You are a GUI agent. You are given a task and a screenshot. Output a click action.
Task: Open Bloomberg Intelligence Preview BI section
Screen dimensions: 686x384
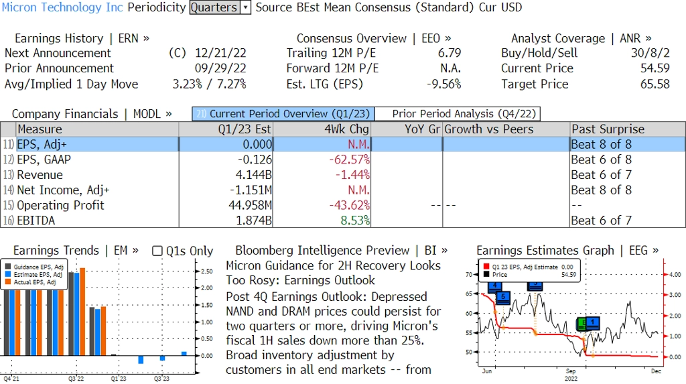(x=341, y=251)
